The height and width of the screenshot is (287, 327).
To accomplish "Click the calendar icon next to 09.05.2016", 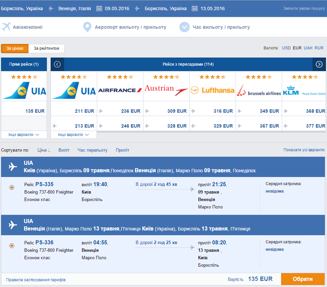I will (99, 8).
